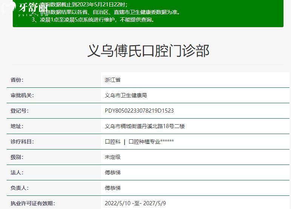Viewport: 291px width, 209px height.
Task: Click the 负责人 label
Action: point(20,188)
